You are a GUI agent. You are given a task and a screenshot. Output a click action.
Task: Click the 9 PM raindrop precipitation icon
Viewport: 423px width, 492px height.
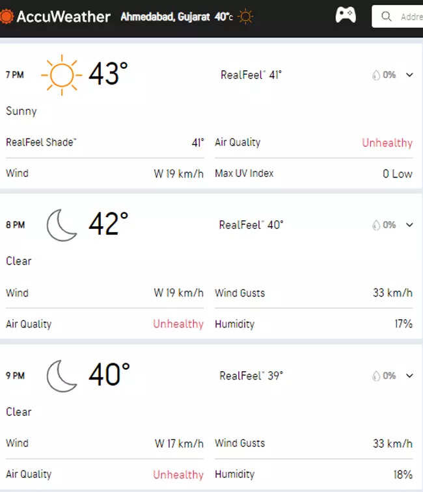[x=375, y=376]
